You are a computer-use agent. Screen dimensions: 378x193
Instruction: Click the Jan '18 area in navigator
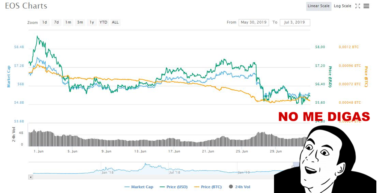tap(108, 172)
